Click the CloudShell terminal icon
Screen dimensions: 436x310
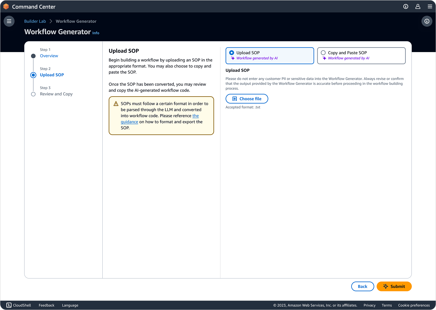[x=9, y=305]
